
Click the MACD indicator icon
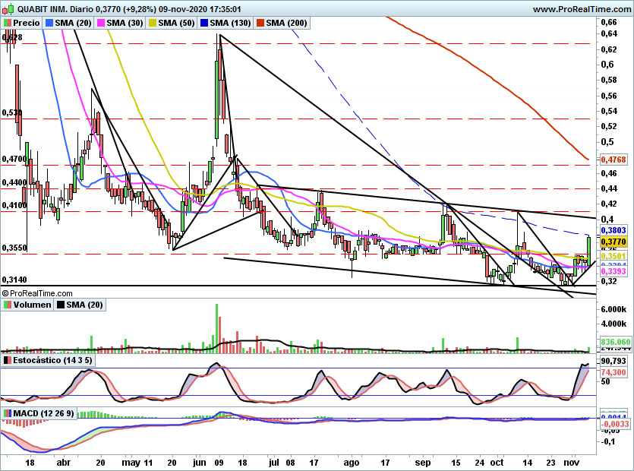click(x=8, y=413)
